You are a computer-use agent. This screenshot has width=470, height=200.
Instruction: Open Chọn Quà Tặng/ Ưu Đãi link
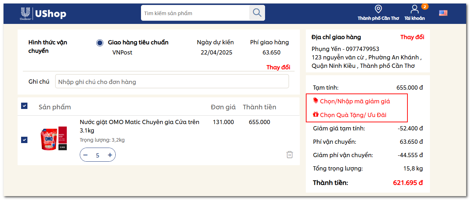[353, 115]
